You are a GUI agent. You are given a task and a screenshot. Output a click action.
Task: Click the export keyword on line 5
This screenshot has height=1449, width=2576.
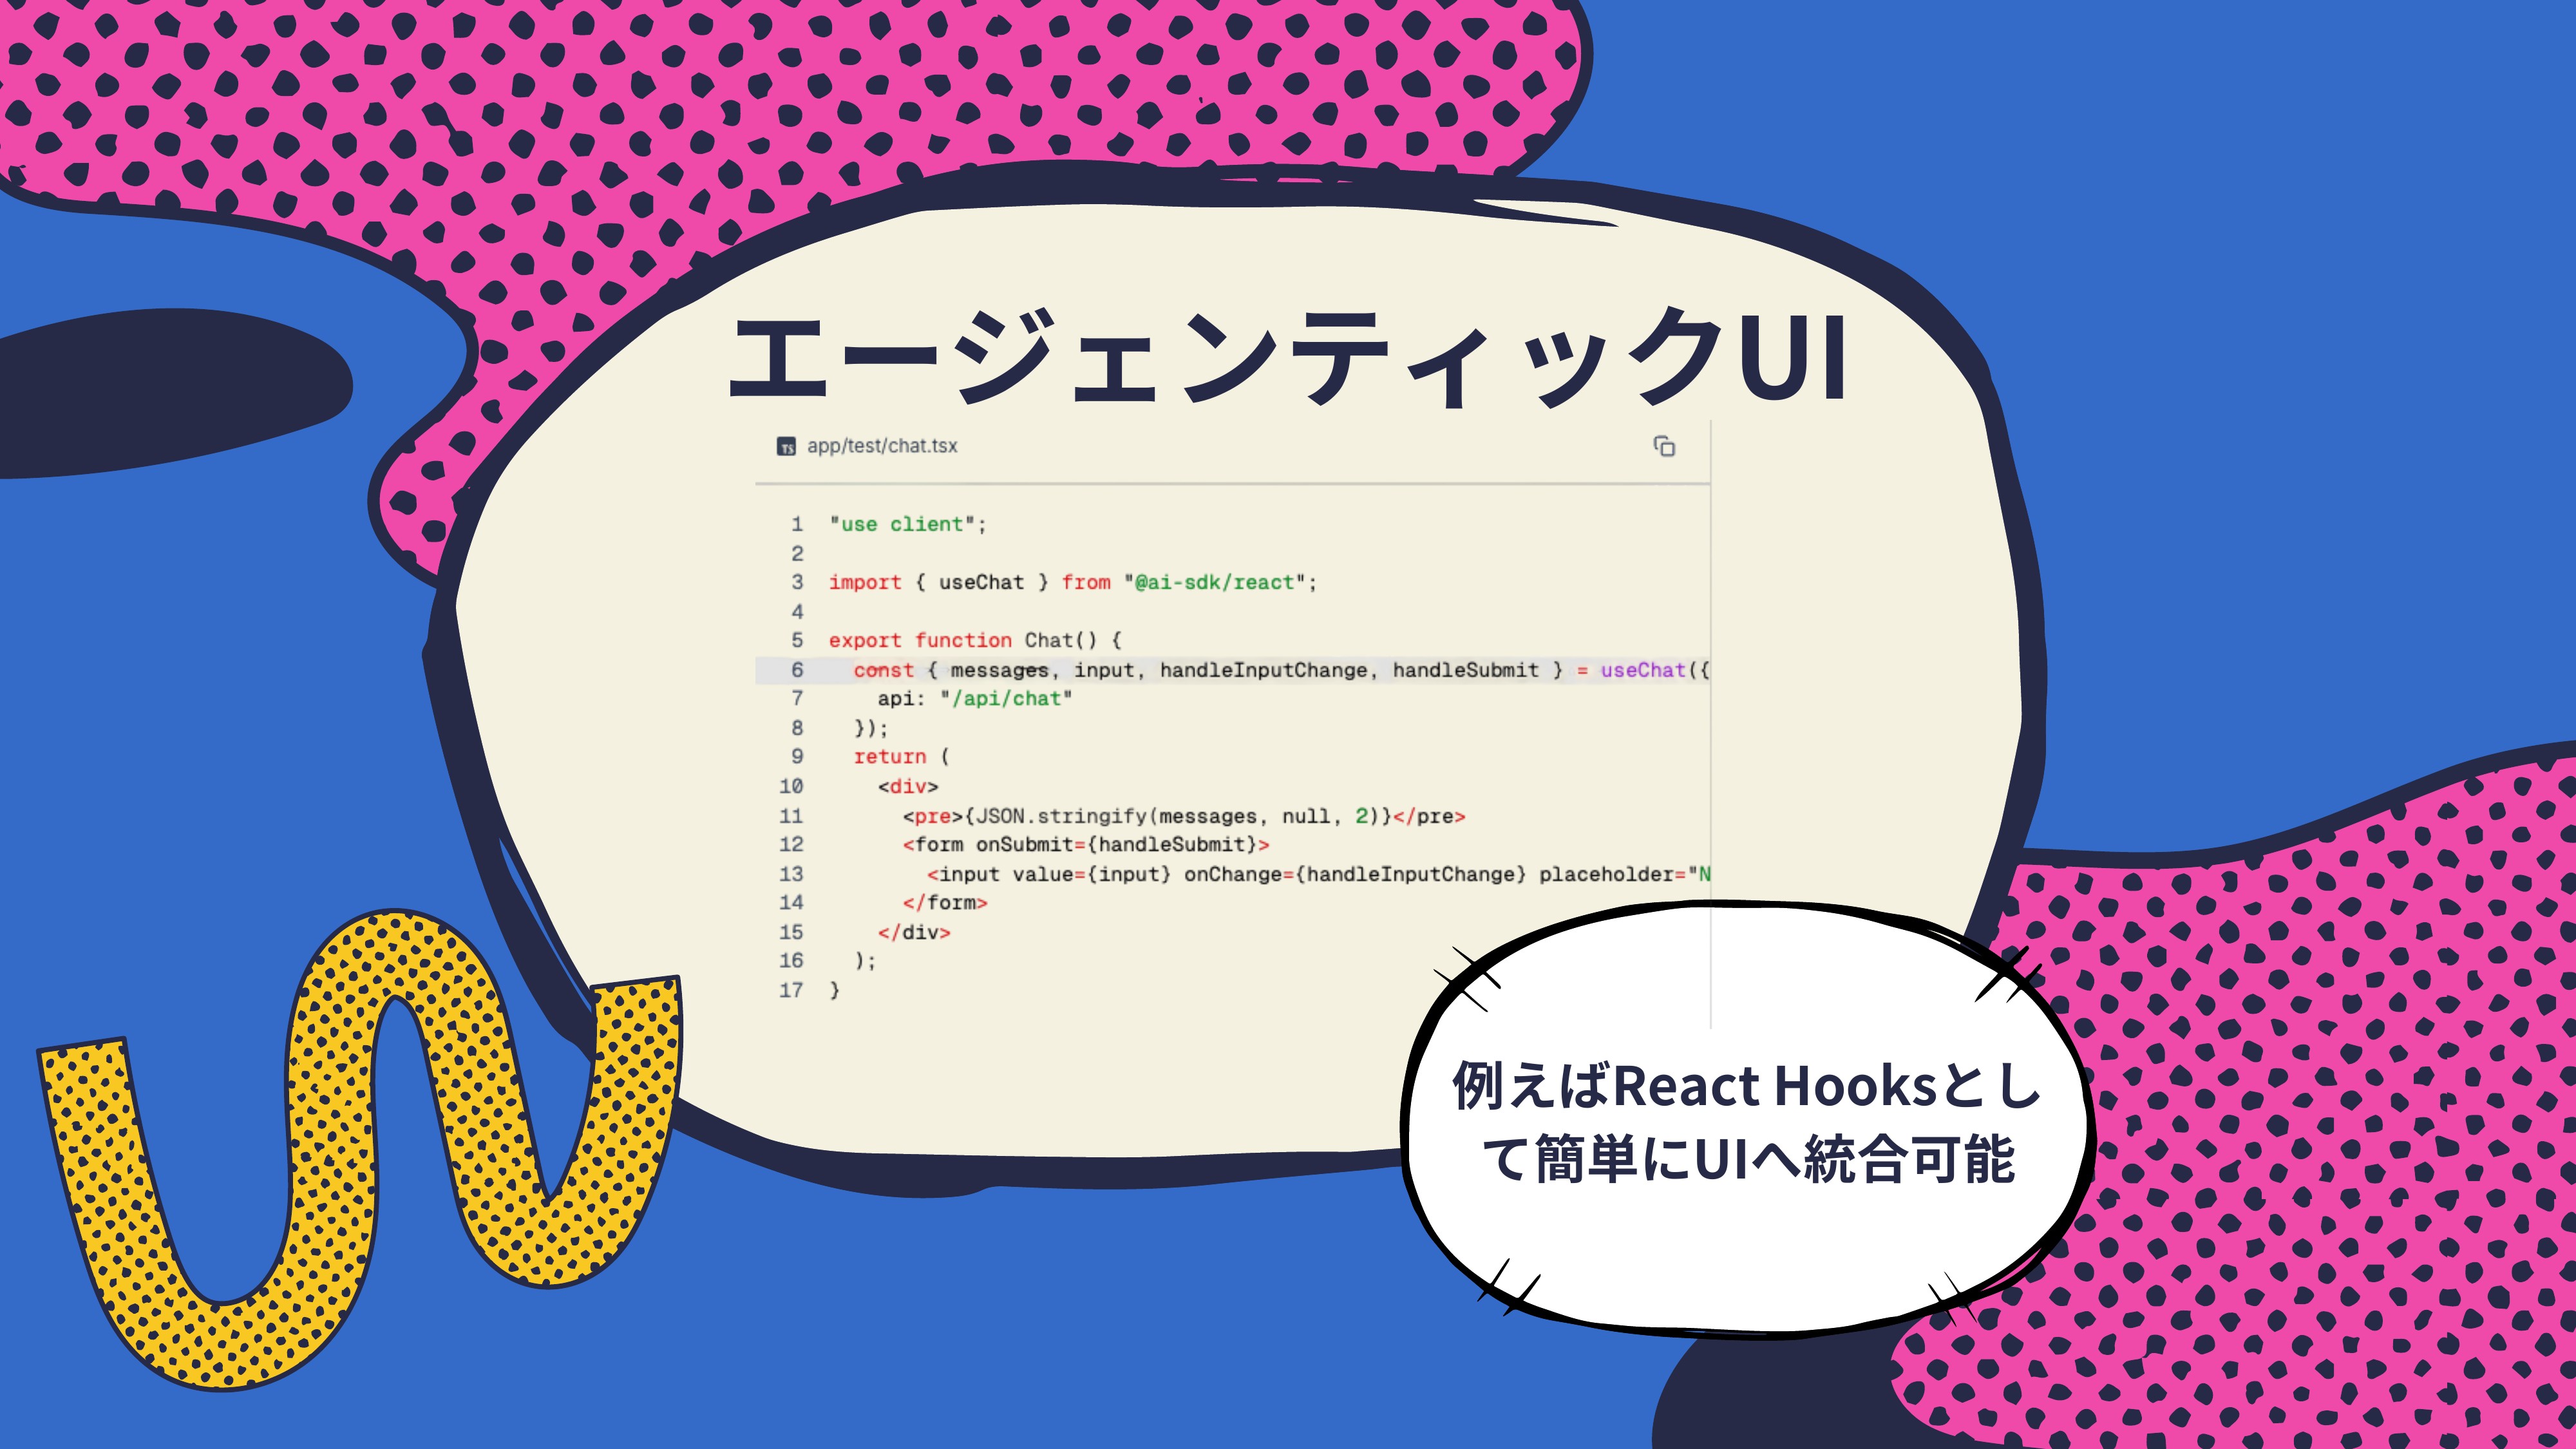(864, 640)
